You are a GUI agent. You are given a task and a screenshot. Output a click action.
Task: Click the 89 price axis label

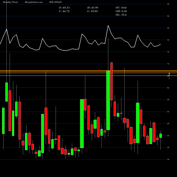[x=168, y=28]
